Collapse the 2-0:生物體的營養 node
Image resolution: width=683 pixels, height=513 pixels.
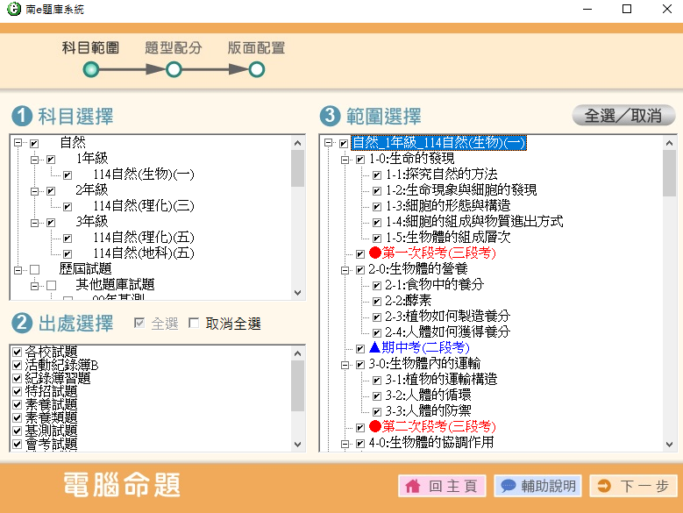(345, 269)
